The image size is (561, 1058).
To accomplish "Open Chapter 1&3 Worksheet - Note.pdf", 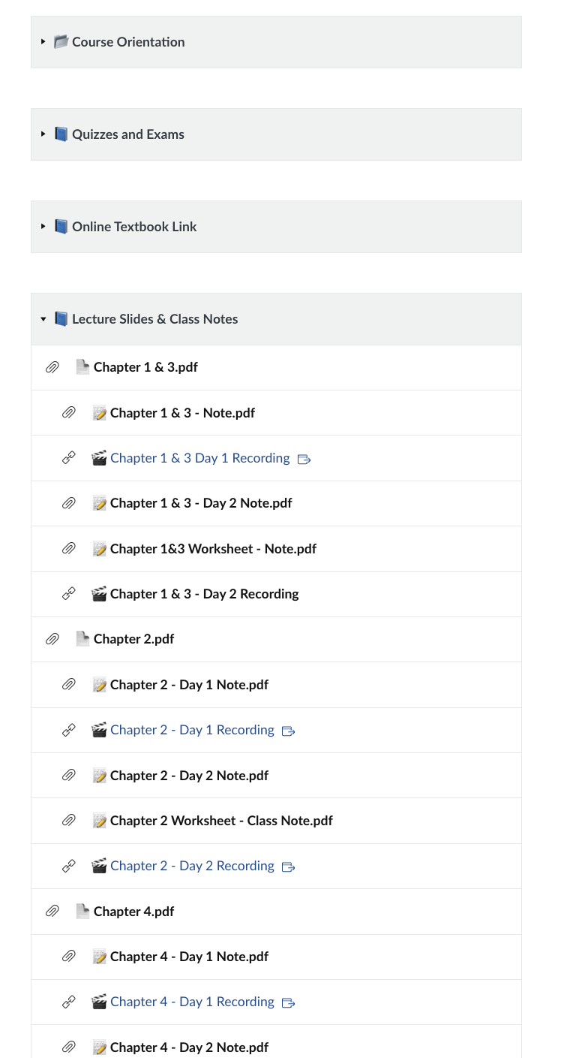I will click(x=213, y=549).
